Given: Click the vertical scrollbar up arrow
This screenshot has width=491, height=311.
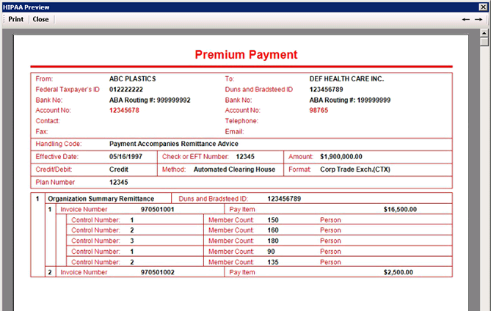Looking at the screenshot, I should 484,33.
